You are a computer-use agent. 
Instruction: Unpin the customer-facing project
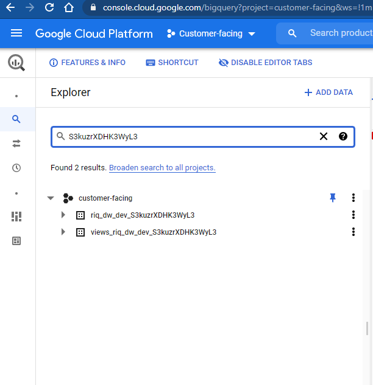point(333,198)
